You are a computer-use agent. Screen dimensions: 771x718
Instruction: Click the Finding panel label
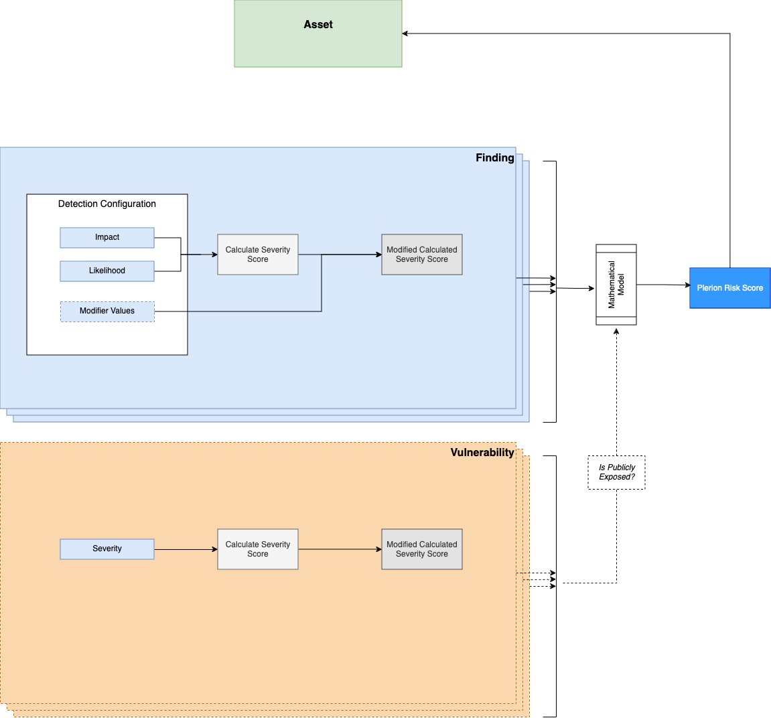pyautogui.click(x=494, y=157)
